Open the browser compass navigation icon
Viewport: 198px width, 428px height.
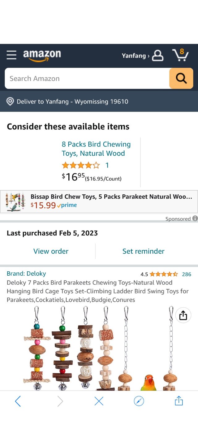(x=139, y=401)
